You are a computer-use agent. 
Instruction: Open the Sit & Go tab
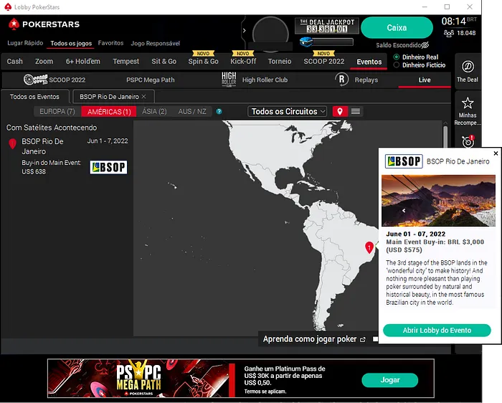164,62
